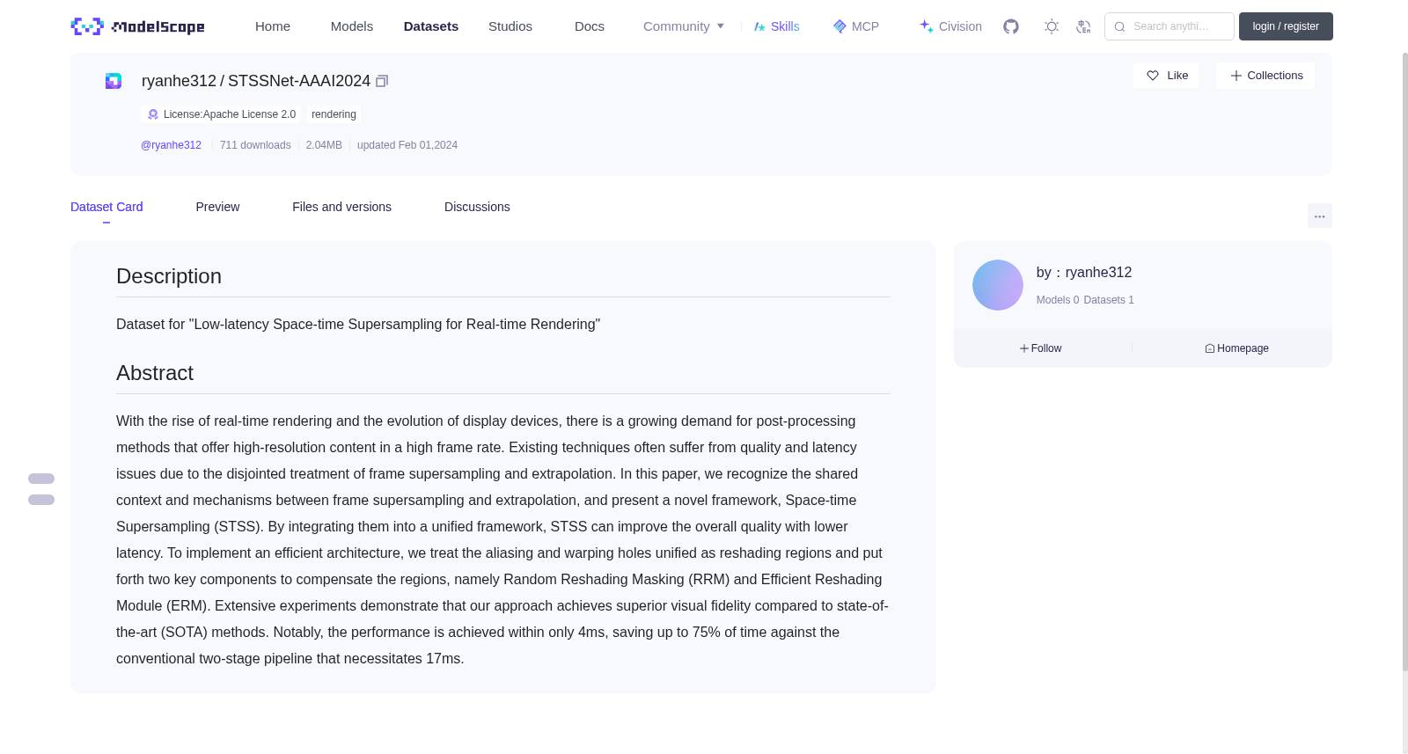Switch language with the translate icon
Screen dimensions: 1408x754
click(1083, 26)
